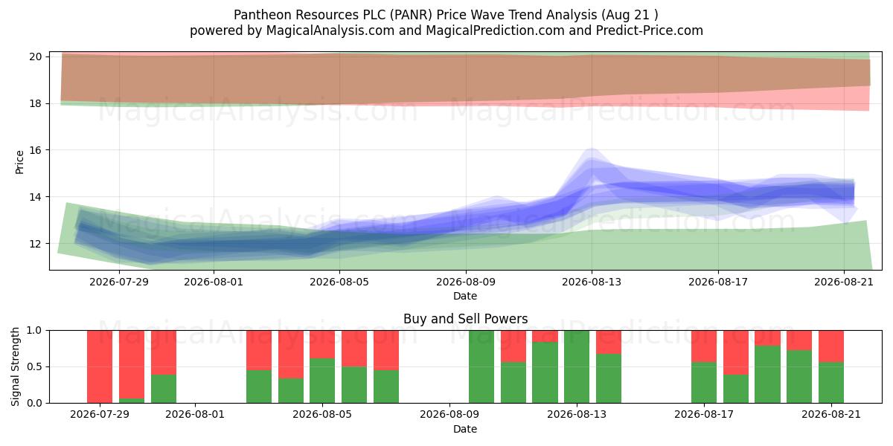Click the fully green bar above the 2026-08-13 tick

pyautogui.click(x=577, y=366)
